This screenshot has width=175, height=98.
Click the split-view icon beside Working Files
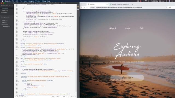pyautogui.click(x=12, y=6)
